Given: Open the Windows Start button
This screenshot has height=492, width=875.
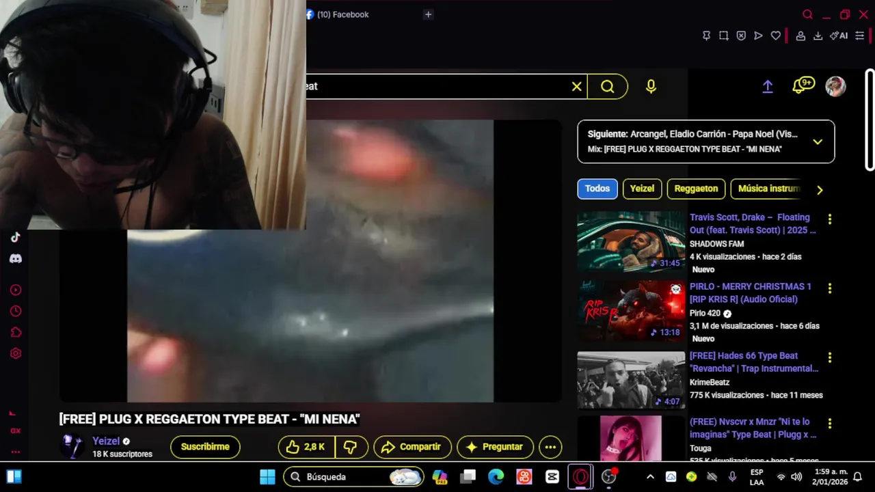Looking at the screenshot, I should coord(267,477).
